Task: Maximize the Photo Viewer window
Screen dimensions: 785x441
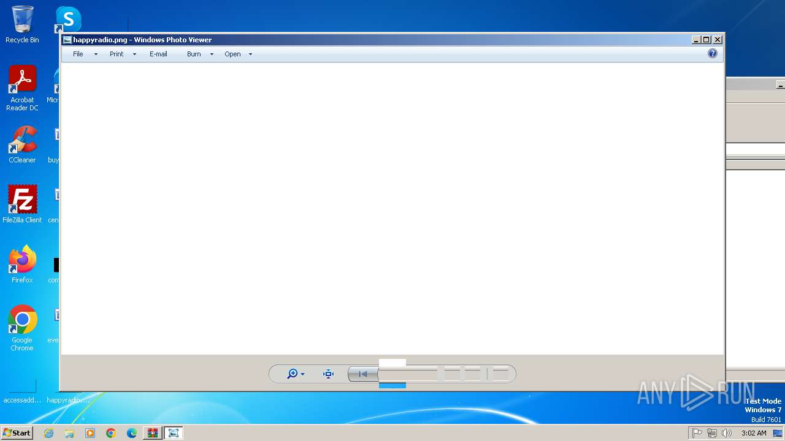Action: tap(706, 40)
